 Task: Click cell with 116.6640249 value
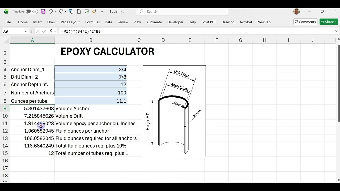coord(32,146)
